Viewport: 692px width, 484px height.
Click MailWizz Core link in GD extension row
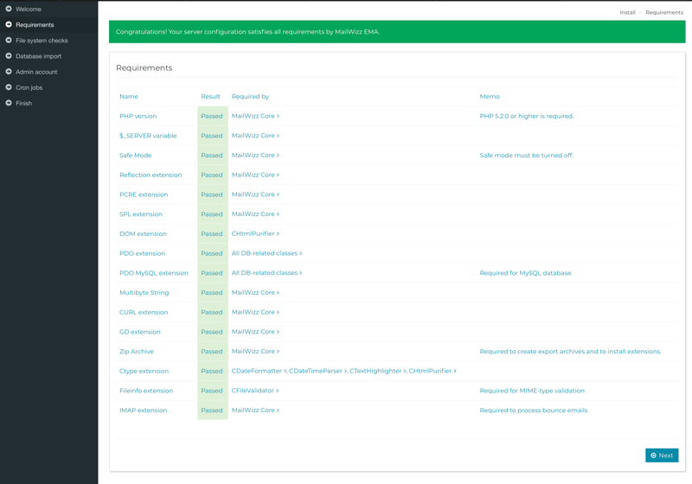point(255,332)
